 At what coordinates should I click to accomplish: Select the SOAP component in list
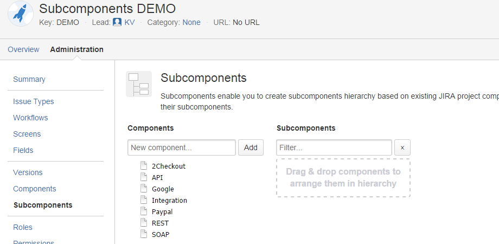pyautogui.click(x=161, y=234)
